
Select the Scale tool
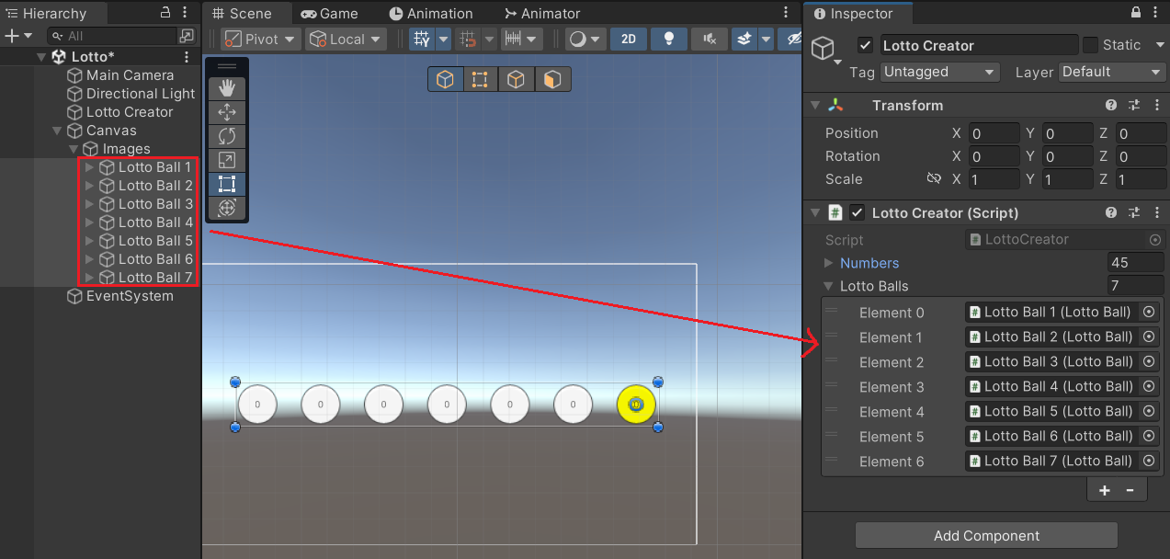point(227,160)
